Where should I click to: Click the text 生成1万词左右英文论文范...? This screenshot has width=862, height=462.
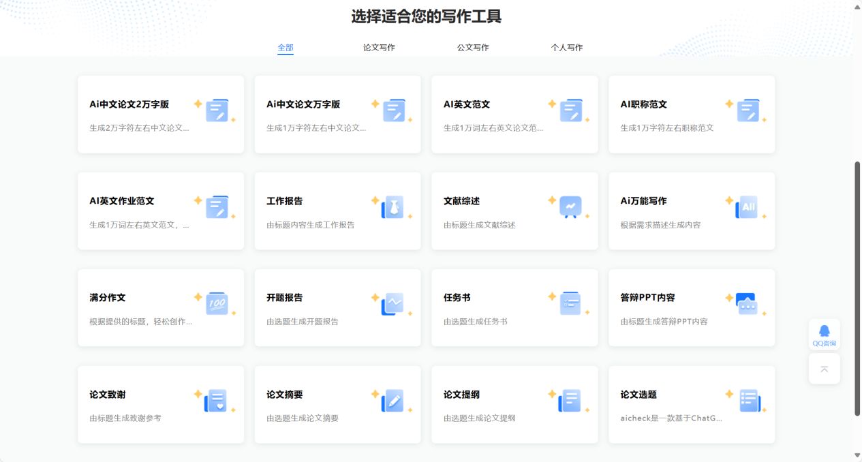click(494, 127)
